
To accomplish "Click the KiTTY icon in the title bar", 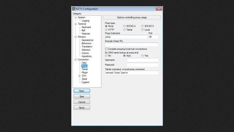I will 73,9.
